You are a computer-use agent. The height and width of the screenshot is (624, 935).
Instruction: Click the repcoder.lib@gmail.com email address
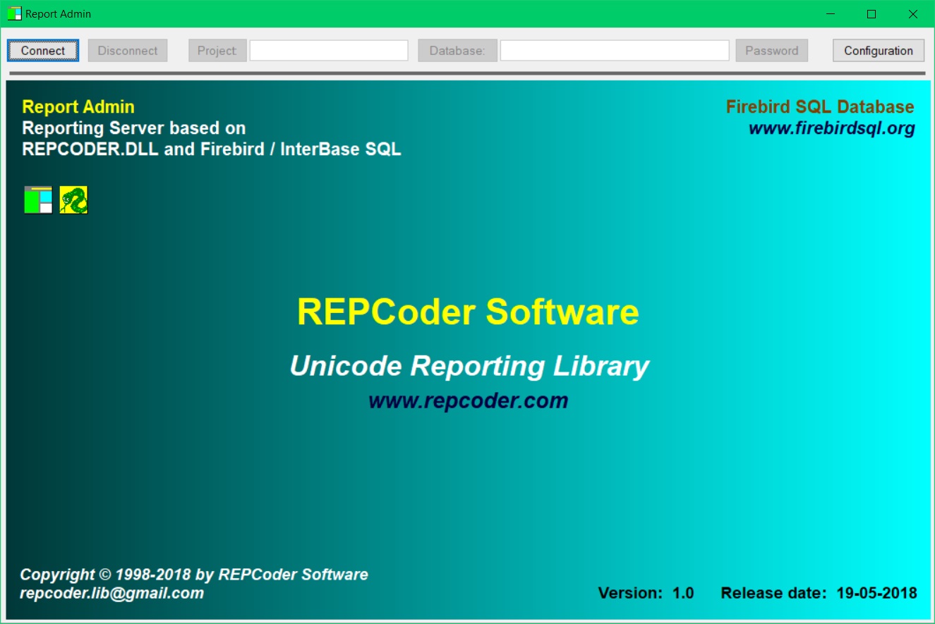(x=112, y=593)
